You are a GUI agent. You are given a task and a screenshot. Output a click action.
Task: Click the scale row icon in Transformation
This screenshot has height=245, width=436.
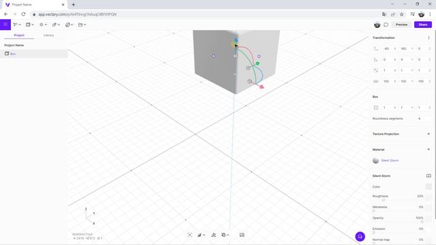tap(375, 70)
